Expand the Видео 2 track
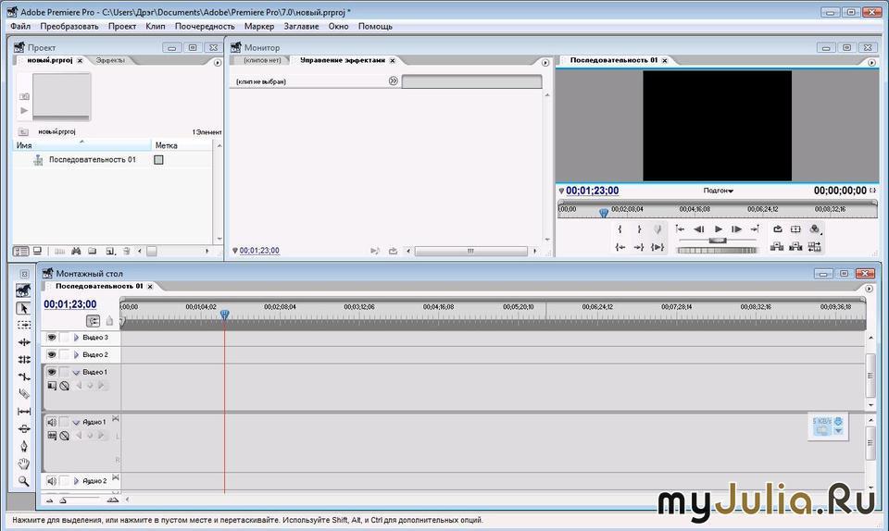The image size is (889, 531). (x=76, y=355)
